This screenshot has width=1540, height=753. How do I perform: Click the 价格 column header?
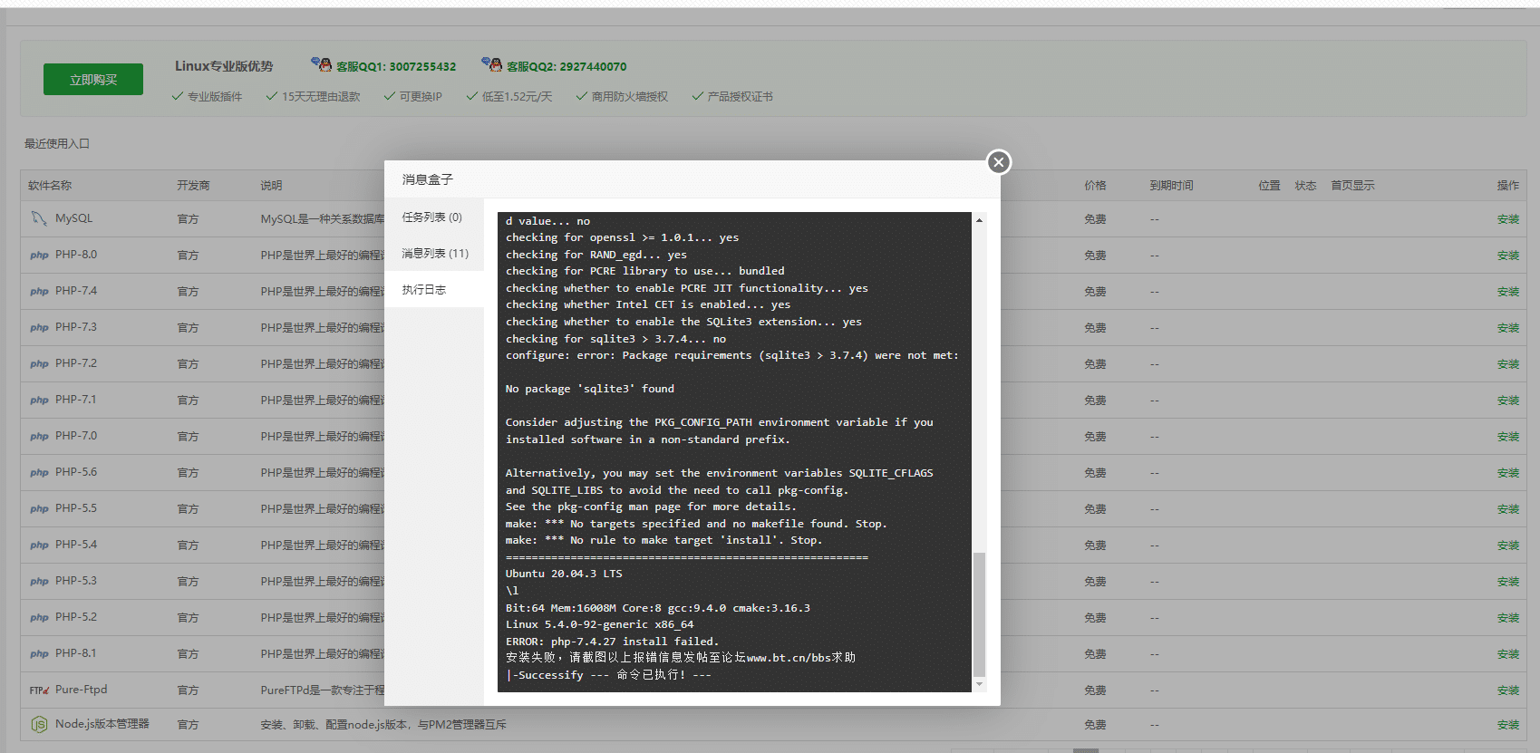pos(1095,186)
